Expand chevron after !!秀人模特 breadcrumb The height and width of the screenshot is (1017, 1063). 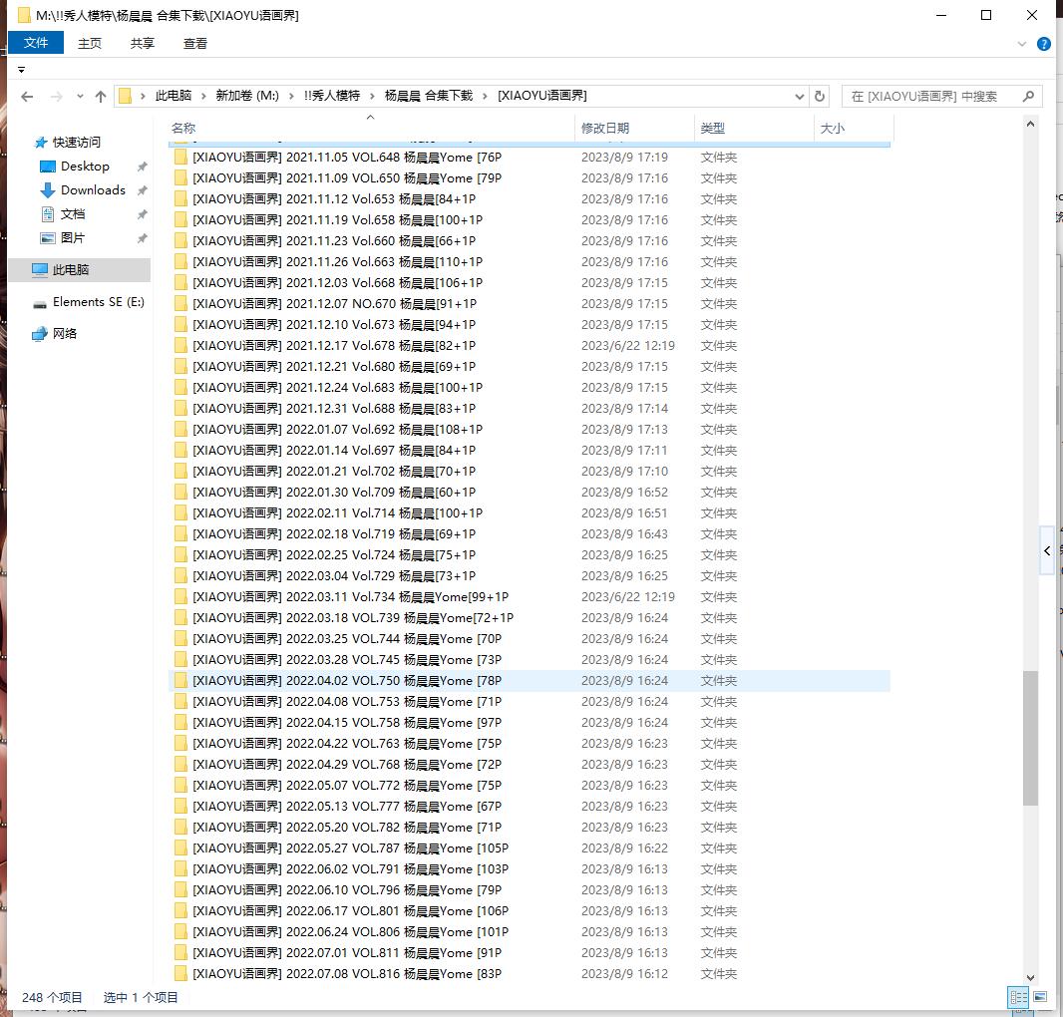pyautogui.click(x=372, y=97)
